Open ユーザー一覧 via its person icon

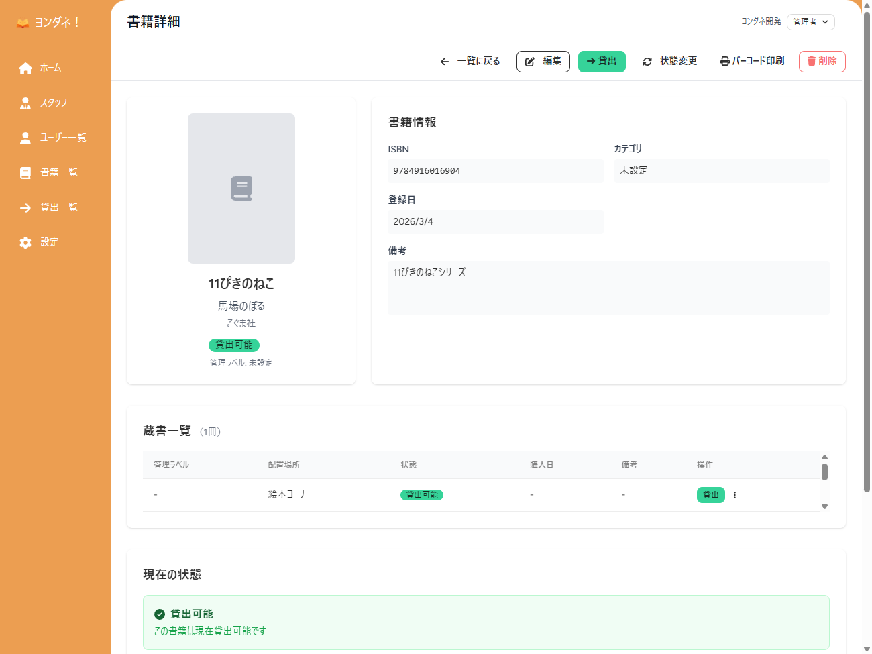click(x=25, y=138)
